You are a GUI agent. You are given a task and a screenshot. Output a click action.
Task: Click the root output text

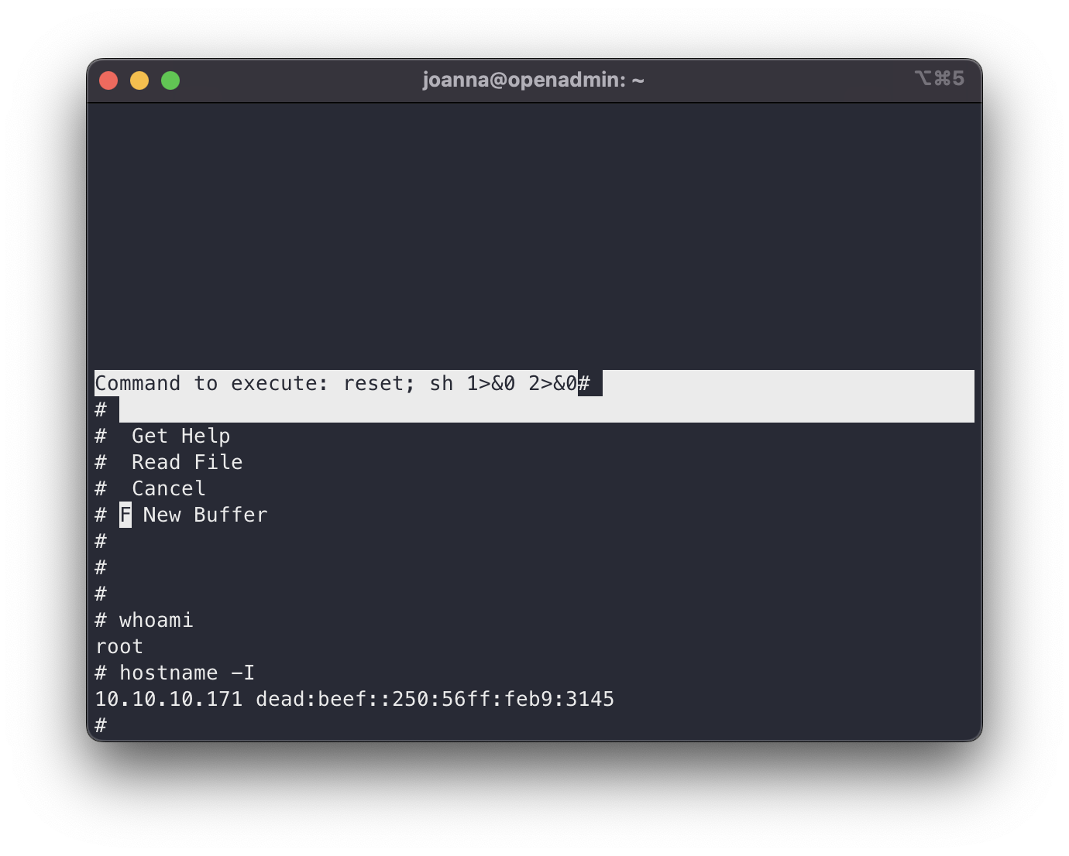[x=119, y=646]
